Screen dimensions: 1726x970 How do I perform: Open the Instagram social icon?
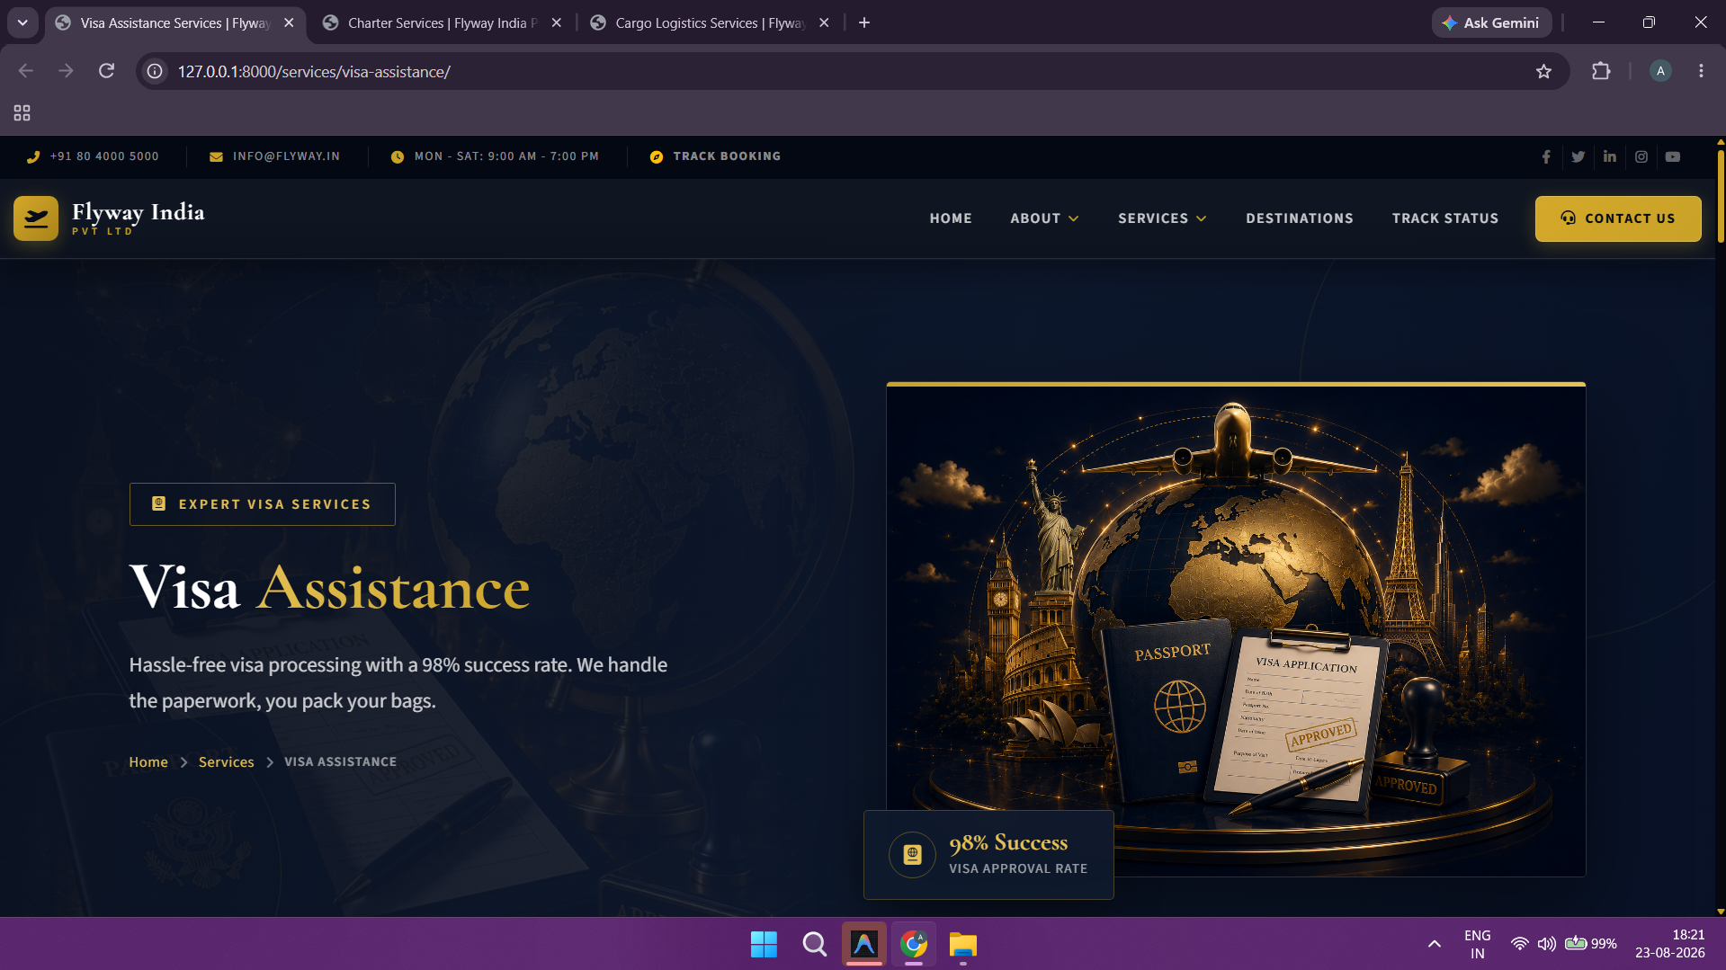tap(1641, 156)
